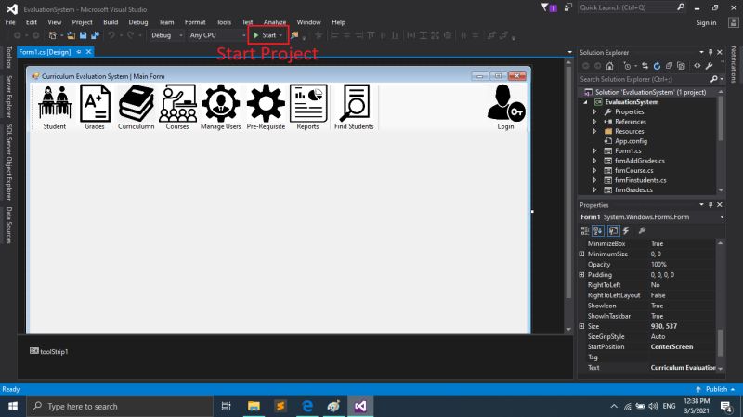This screenshot has height=417, width=743.
Task: Click the Save icon in toolbar
Action: click(x=84, y=35)
